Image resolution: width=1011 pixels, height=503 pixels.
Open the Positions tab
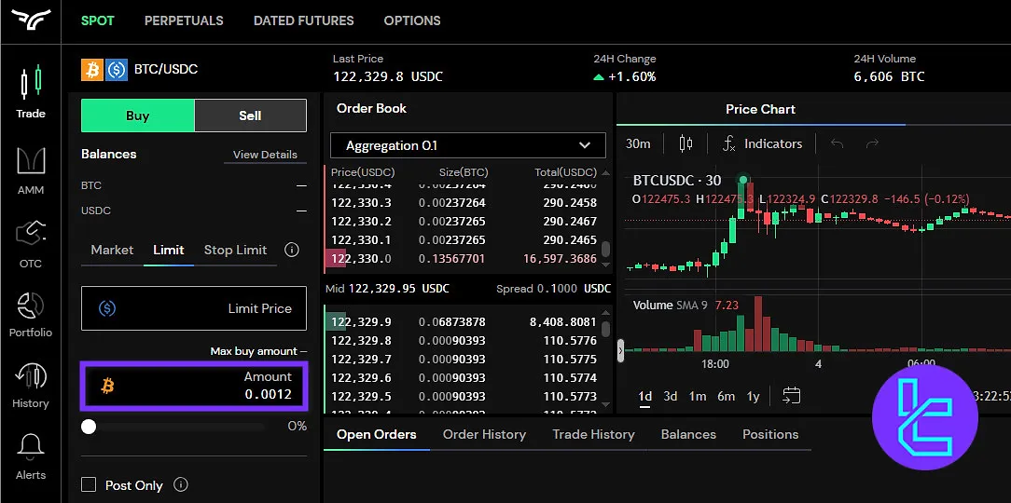[770, 434]
